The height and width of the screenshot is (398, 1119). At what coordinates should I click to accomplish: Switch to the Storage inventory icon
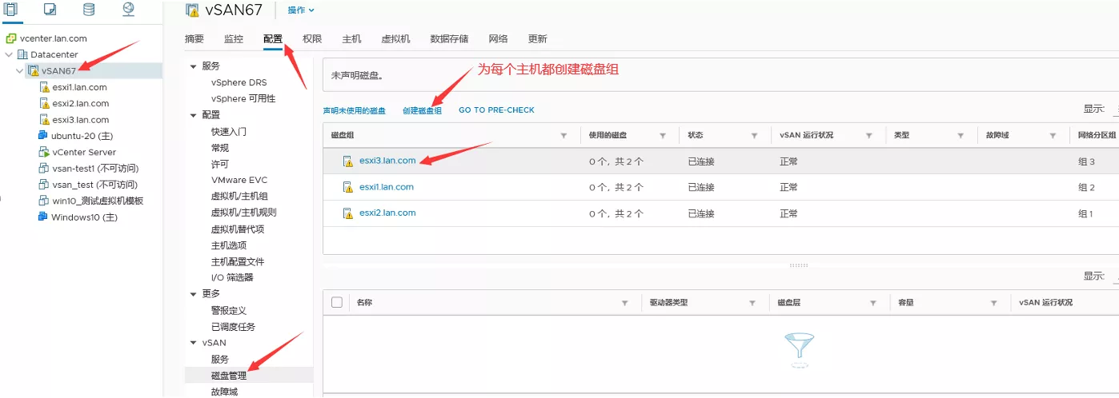88,10
